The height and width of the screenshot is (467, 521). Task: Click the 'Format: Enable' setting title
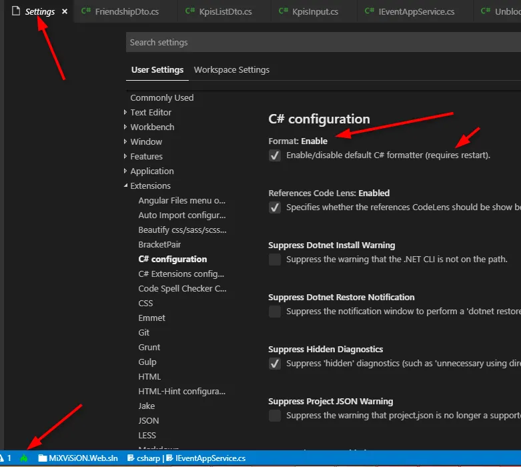click(298, 141)
